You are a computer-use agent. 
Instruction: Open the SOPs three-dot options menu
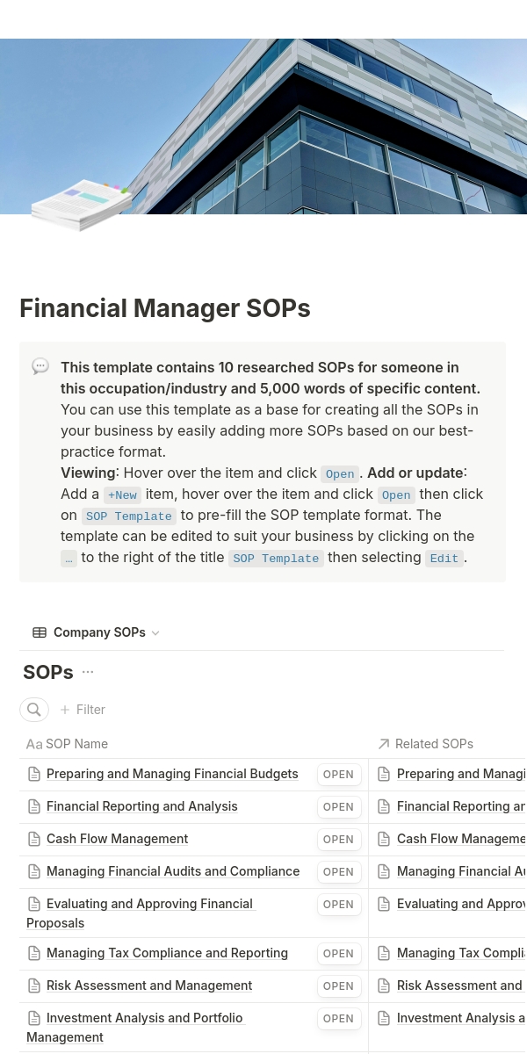pyautogui.click(x=88, y=672)
